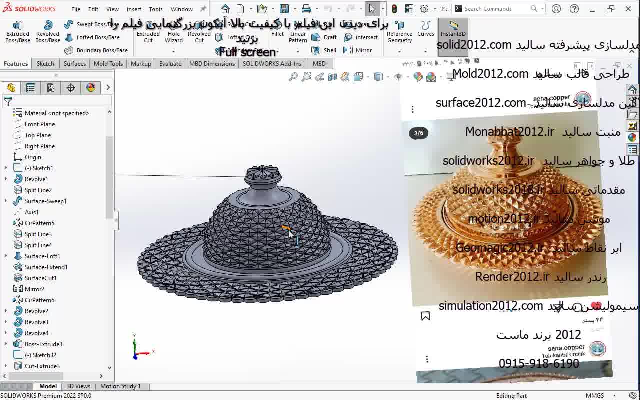Screen dimensions: 640x400
Task: Click the Shell feature tool
Action: coord(324,50)
